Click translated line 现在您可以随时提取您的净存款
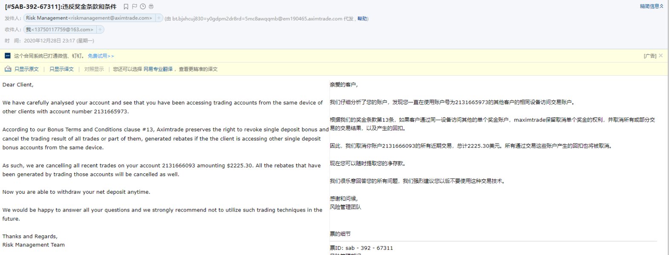669x255 pixels. pos(368,163)
